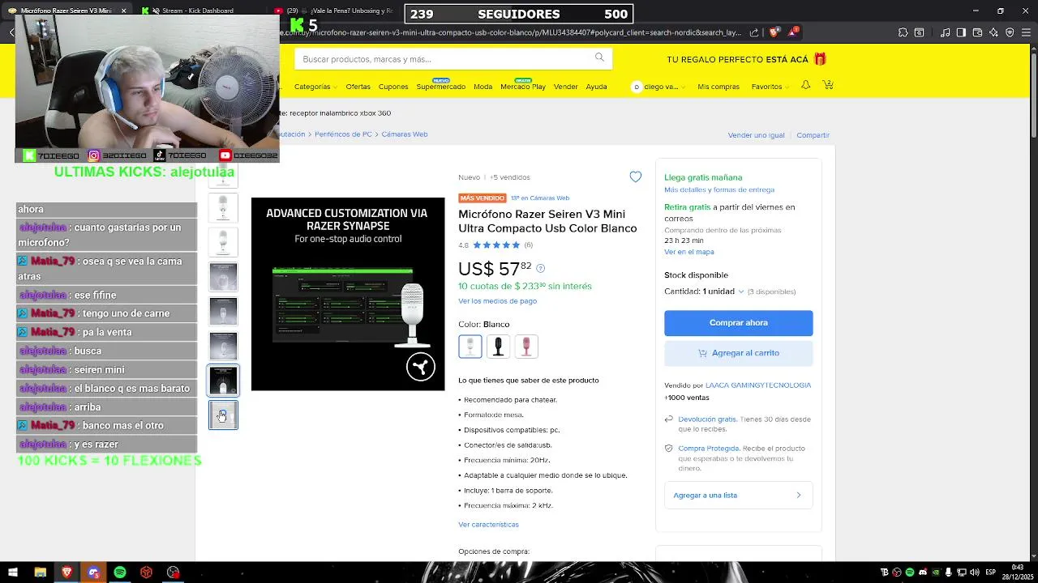Click the search magnifier icon in Mercado Libre
1038x583 pixels.
599,57
